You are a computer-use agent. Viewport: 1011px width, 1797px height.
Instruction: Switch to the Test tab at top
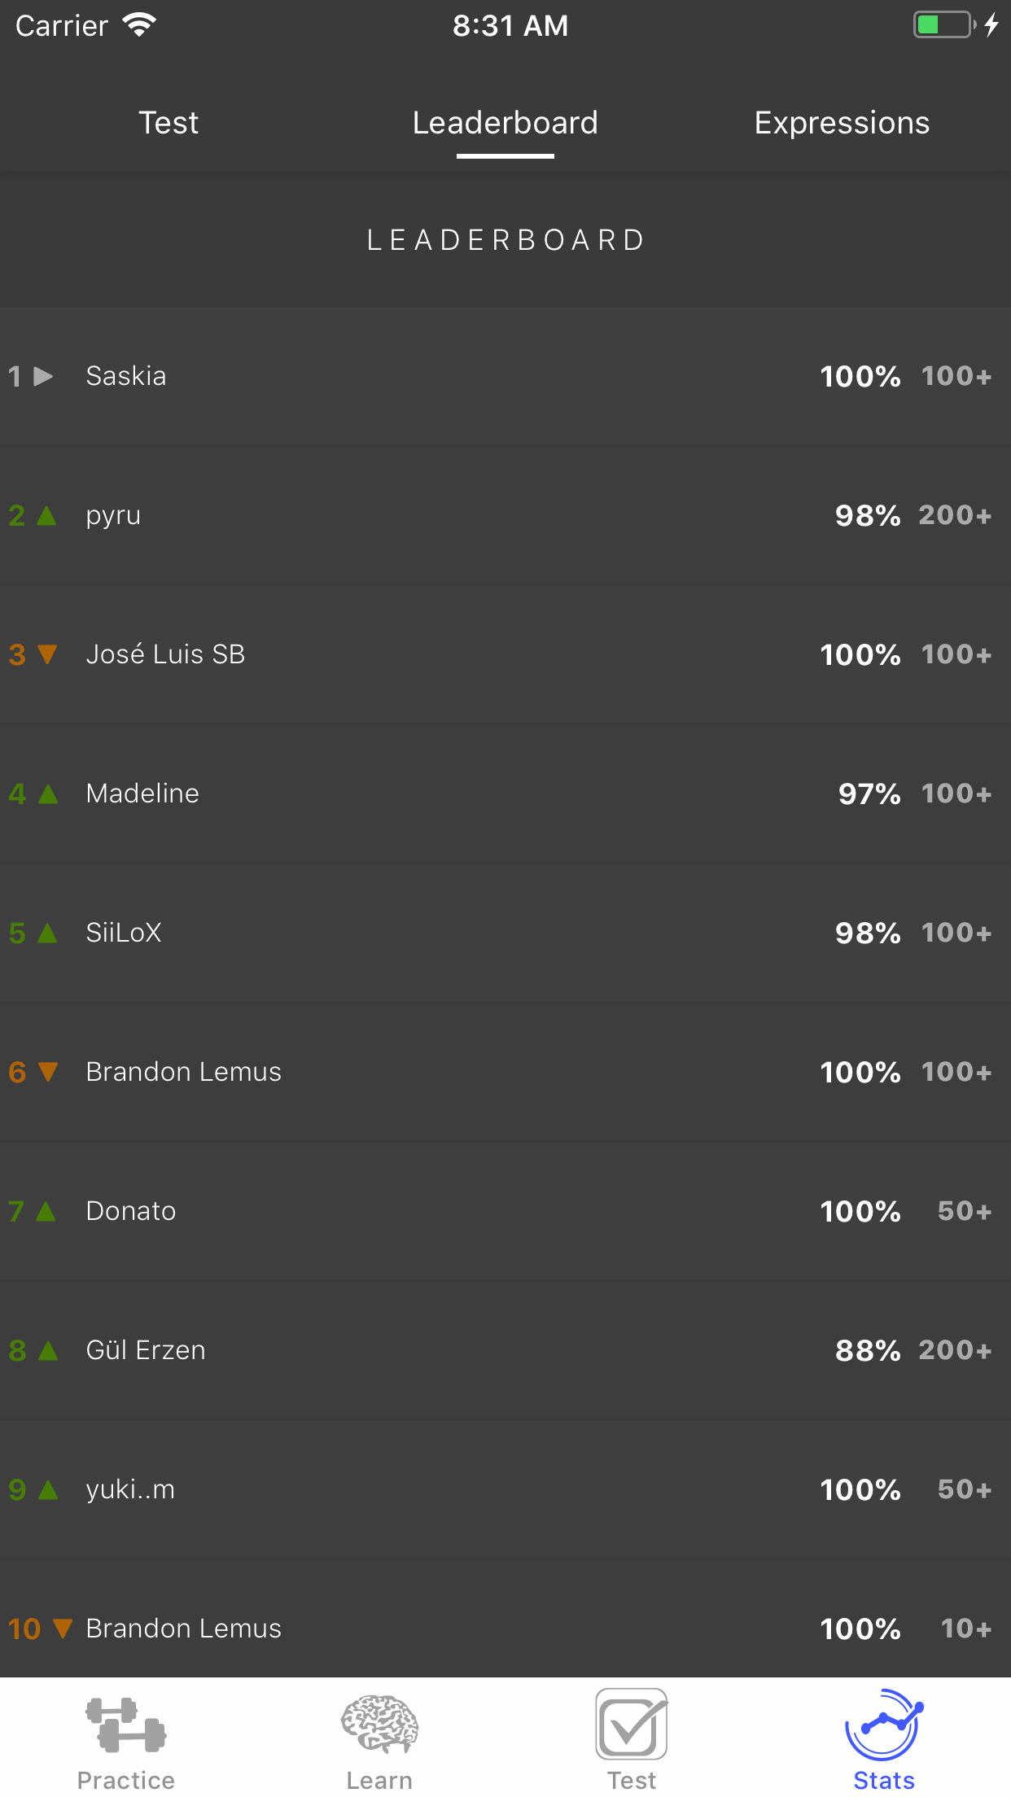pyautogui.click(x=168, y=123)
